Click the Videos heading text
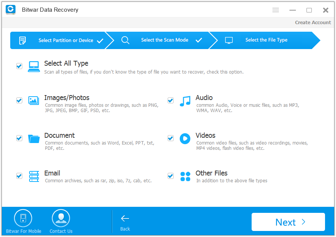 click(205, 135)
